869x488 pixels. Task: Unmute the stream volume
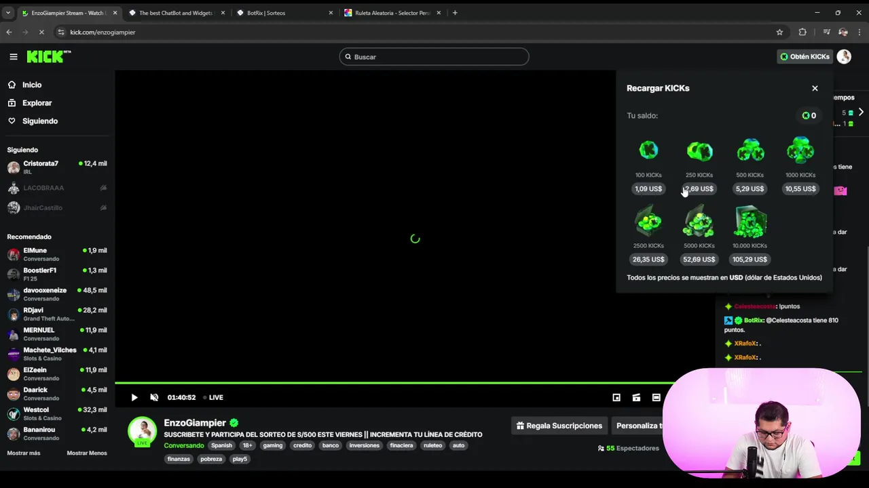coord(154,398)
